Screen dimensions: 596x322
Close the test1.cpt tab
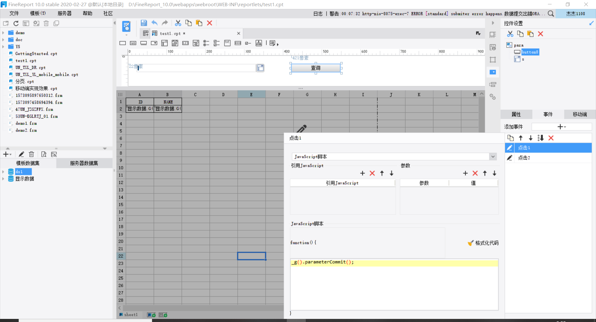click(x=238, y=33)
